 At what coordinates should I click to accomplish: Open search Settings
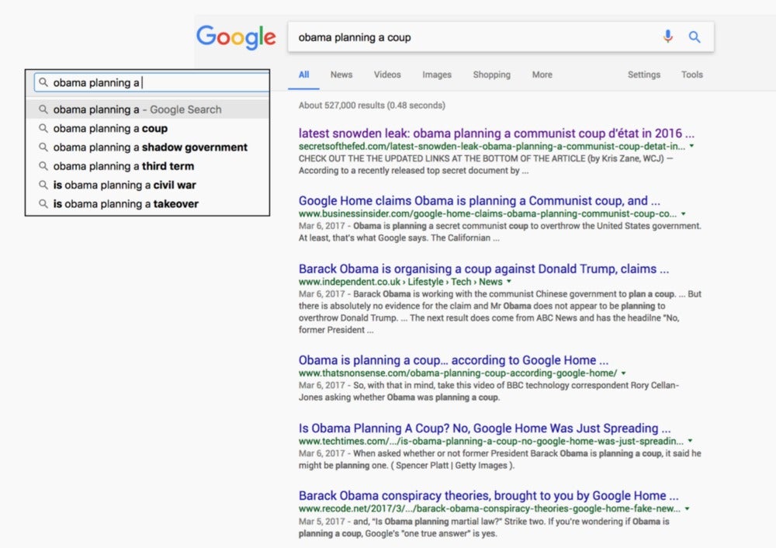tap(644, 75)
